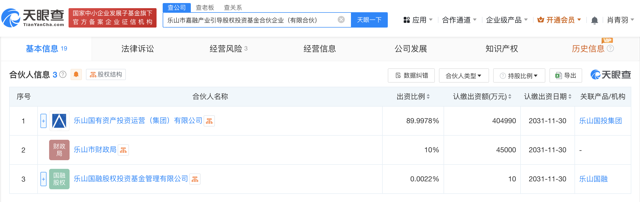Click the 应用 grid icon
The width and height of the screenshot is (640, 202).
click(x=407, y=20)
